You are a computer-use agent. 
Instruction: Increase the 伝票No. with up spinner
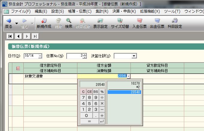[x=85, y=55]
